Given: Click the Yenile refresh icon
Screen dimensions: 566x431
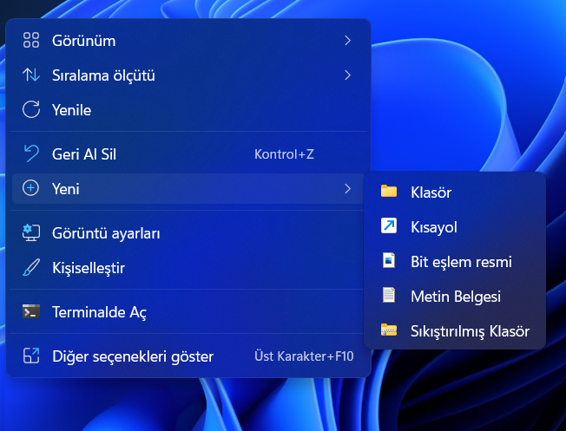Looking at the screenshot, I should (x=31, y=109).
